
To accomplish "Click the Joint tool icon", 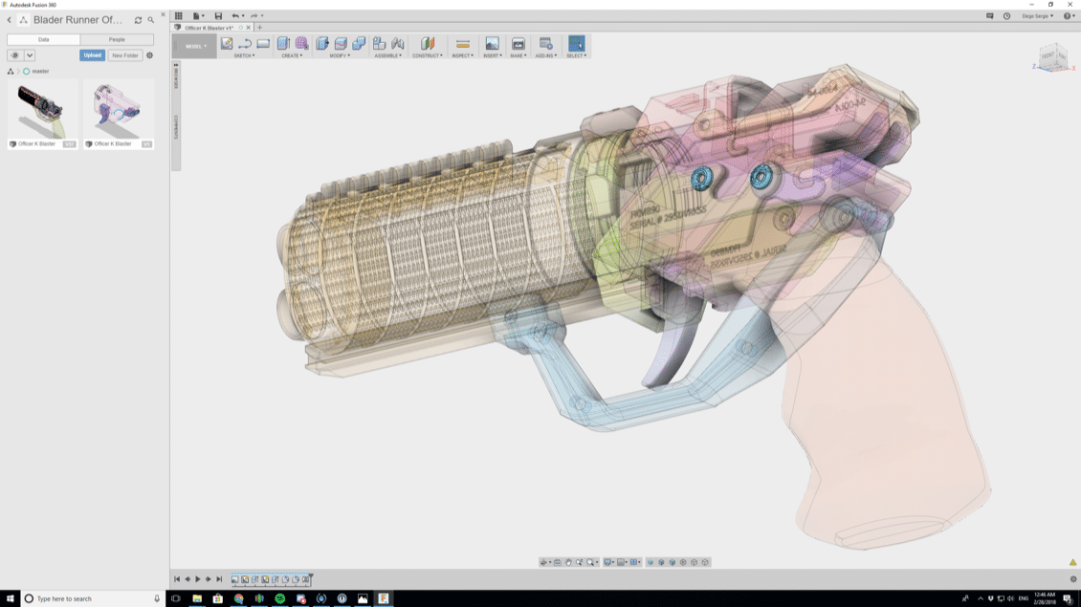I will [398, 43].
